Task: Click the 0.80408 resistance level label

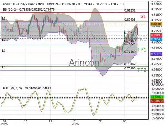Action: tap(130, 20)
